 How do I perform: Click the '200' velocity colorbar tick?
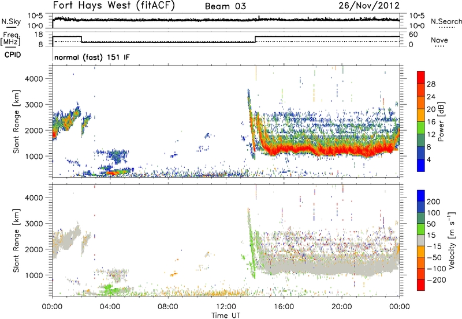coord(434,202)
